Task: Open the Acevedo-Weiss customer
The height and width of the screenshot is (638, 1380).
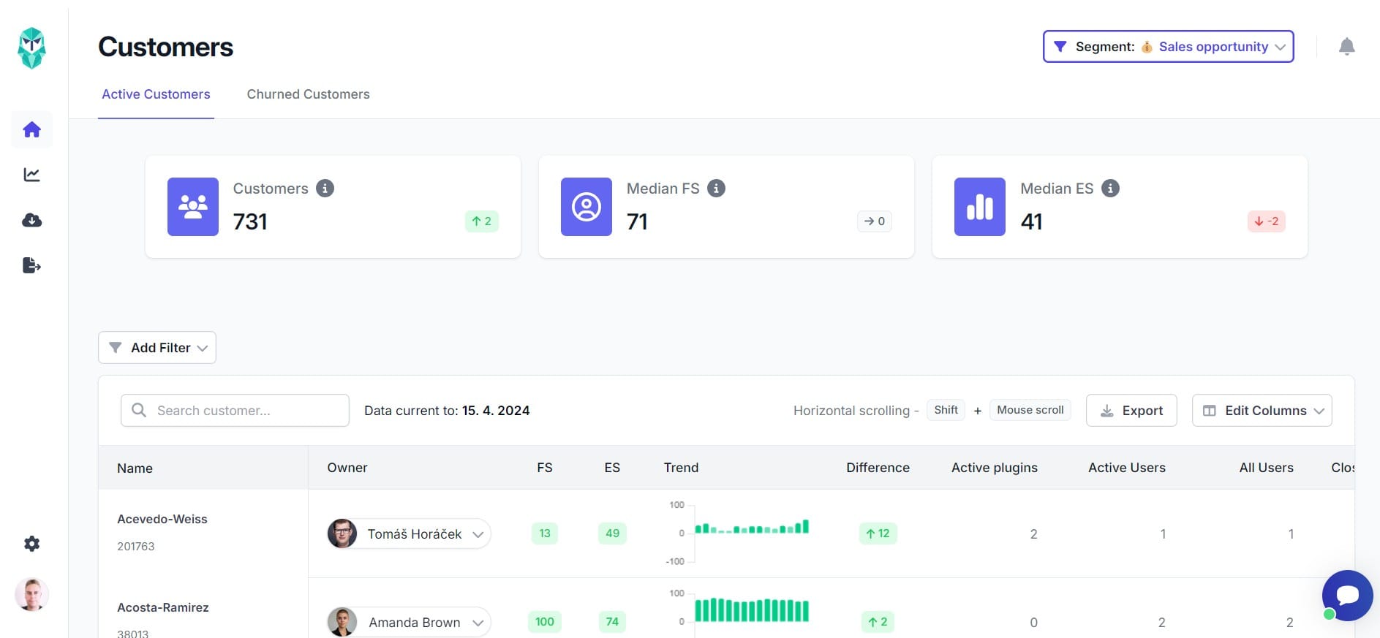Action: pos(162,519)
